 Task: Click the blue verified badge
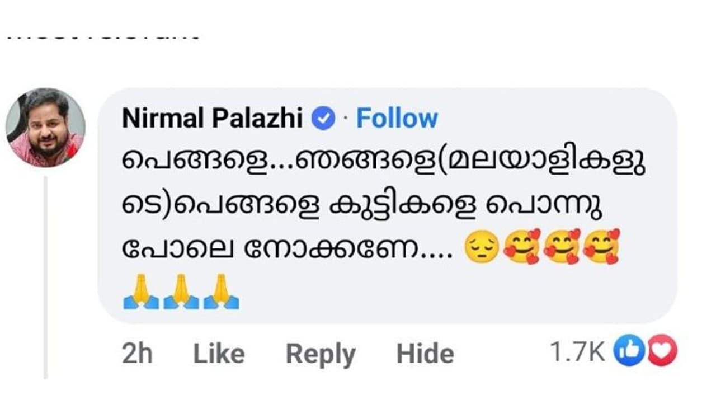pyautogui.click(x=323, y=119)
